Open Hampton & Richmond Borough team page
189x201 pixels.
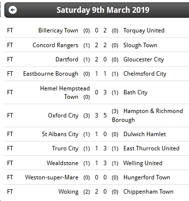[147, 115]
